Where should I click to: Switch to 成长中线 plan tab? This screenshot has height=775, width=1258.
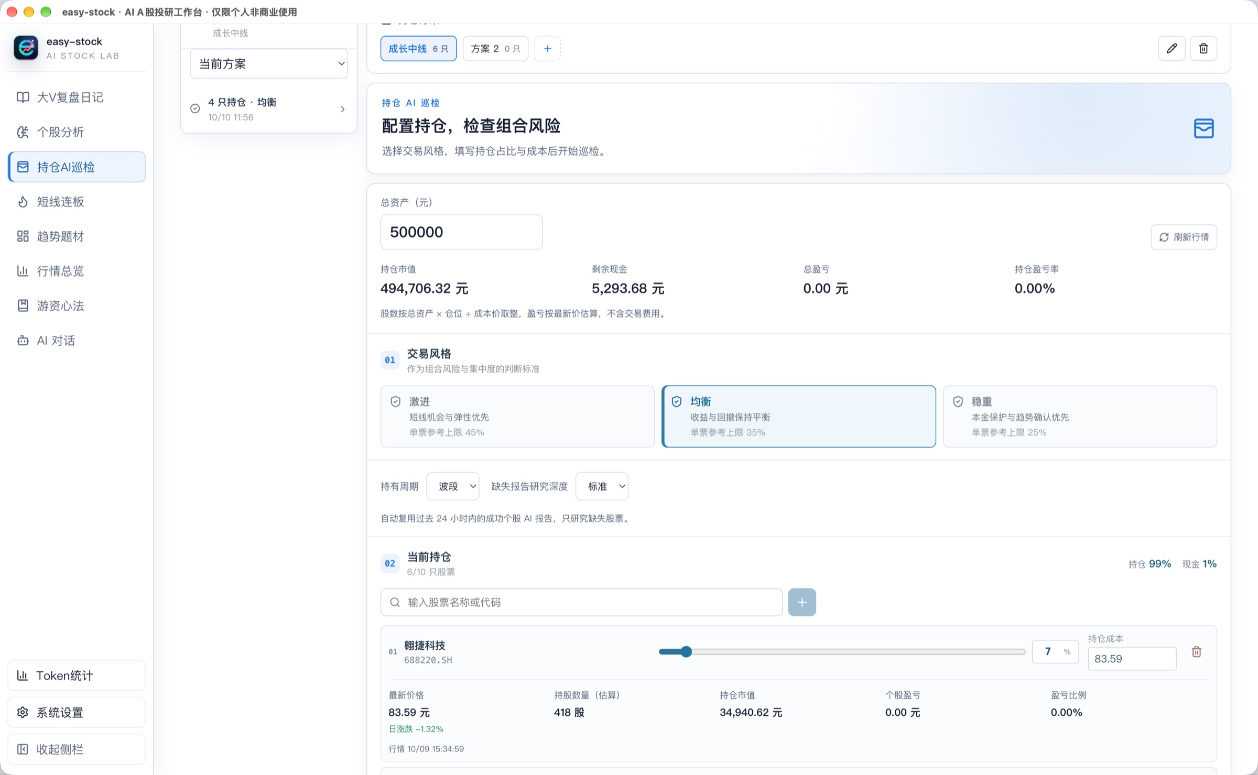(418, 49)
